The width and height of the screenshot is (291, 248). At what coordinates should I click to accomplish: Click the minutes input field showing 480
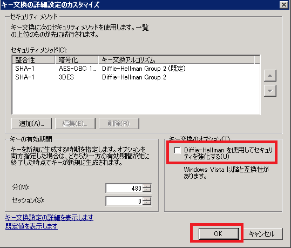pos(124,188)
